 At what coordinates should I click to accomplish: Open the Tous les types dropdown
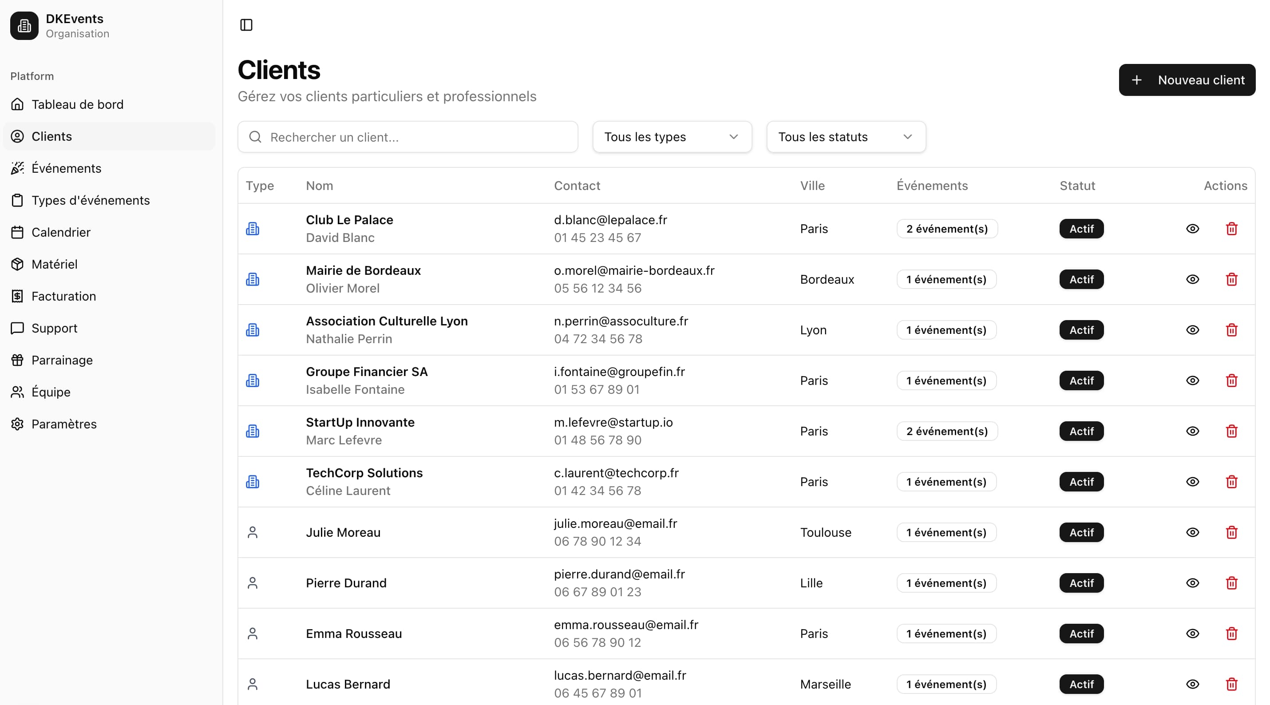(x=672, y=137)
